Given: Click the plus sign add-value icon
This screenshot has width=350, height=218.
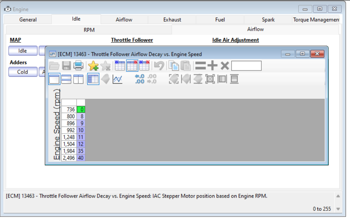Looking at the screenshot, I should 212,66.
